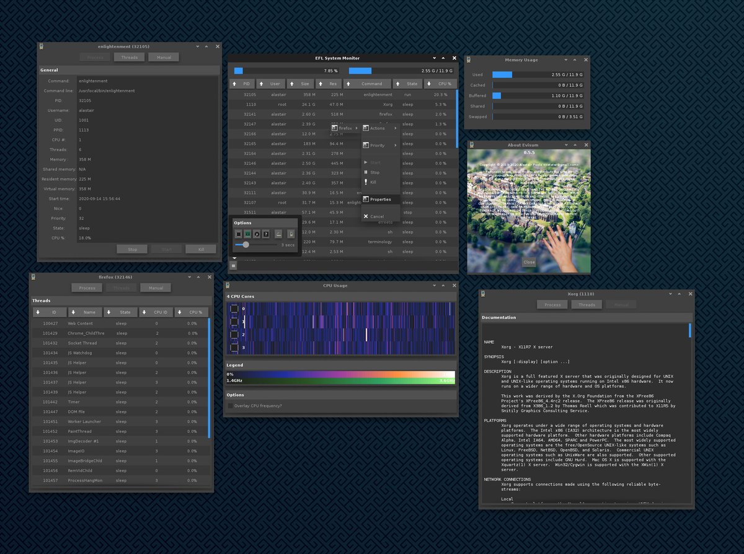Select the terminology process row
The image size is (744, 554).
click(x=342, y=242)
